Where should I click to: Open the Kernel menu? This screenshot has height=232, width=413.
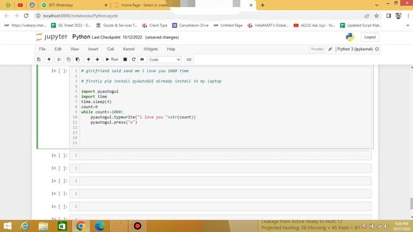click(129, 49)
